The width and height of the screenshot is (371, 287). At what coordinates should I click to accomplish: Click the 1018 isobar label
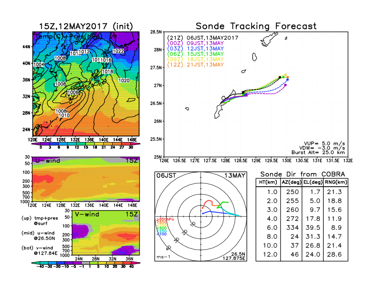pyautogui.click(x=108, y=71)
